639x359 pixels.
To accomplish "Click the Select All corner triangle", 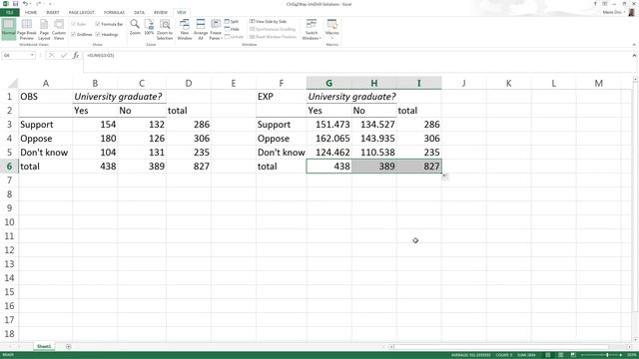I will tap(13, 84).
